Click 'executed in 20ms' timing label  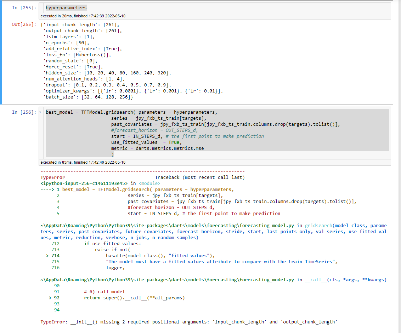tap(83, 16)
